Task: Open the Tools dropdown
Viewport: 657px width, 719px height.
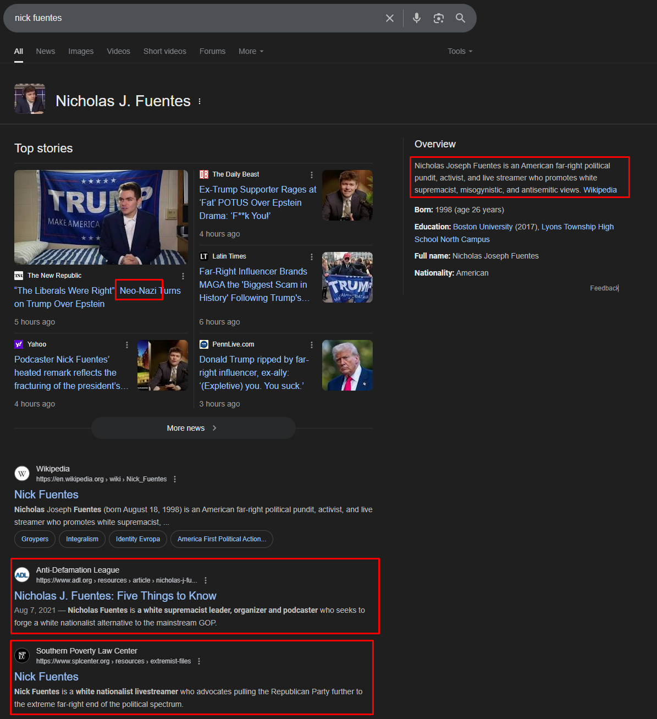Action: (x=460, y=51)
